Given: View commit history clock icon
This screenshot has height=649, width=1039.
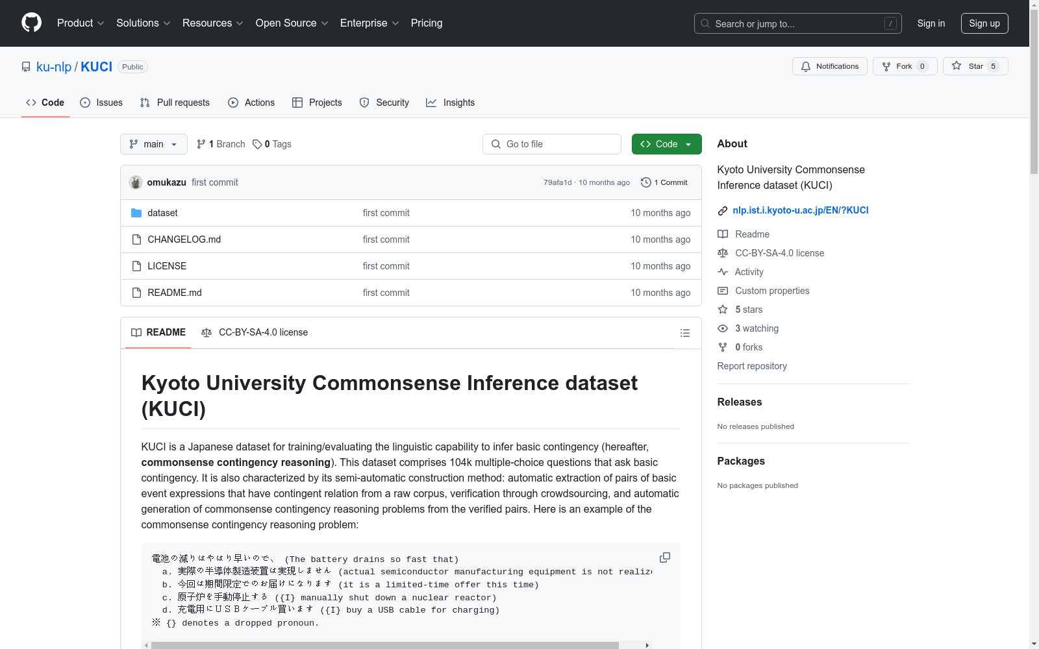Looking at the screenshot, I should tap(645, 182).
